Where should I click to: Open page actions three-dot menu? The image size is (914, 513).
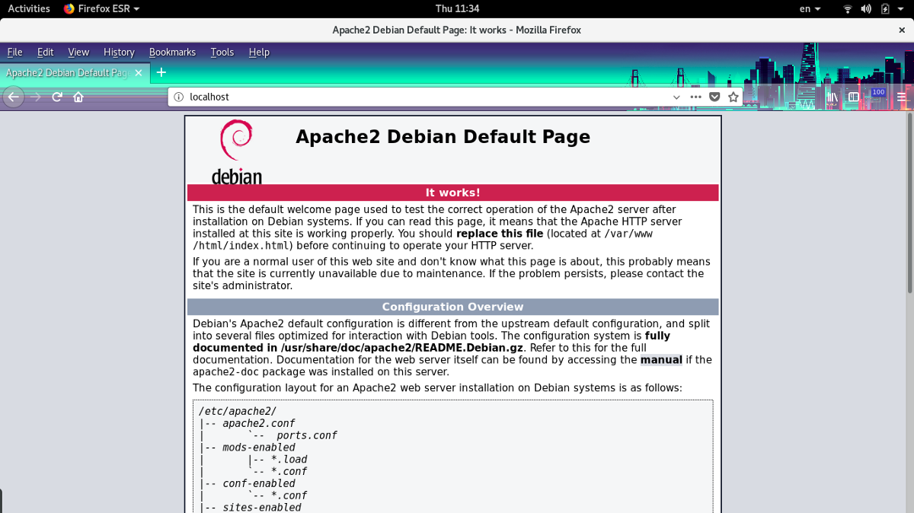coord(695,97)
